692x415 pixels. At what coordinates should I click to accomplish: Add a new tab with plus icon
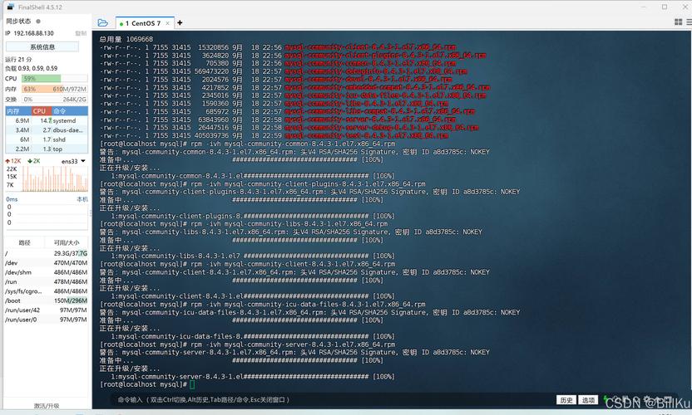(x=180, y=23)
